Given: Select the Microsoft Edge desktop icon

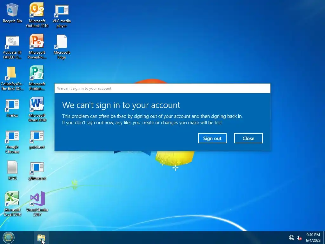Looking at the screenshot, I should [62, 47].
